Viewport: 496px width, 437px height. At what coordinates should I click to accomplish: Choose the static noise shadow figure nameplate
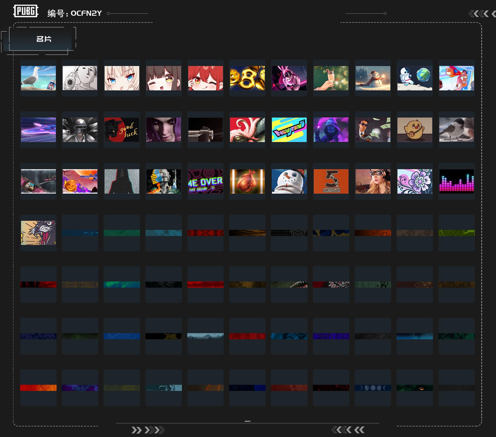point(122,181)
